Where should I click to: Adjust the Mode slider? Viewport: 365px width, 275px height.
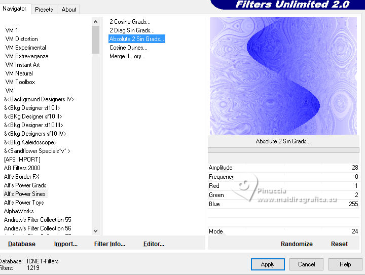(283, 231)
